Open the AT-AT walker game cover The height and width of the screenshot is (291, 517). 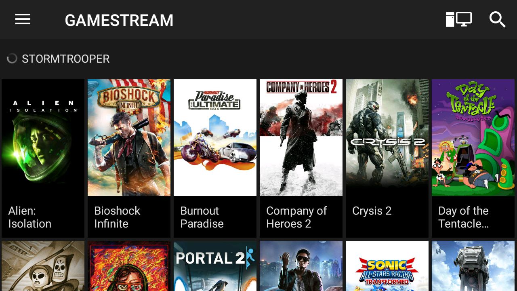(x=473, y=266)
